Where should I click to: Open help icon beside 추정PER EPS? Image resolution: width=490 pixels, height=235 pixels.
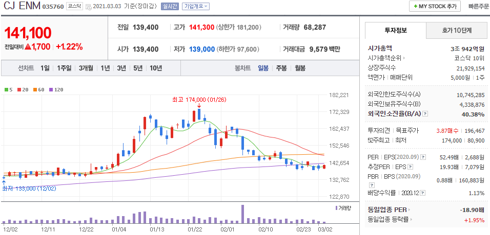click(411, 167)
